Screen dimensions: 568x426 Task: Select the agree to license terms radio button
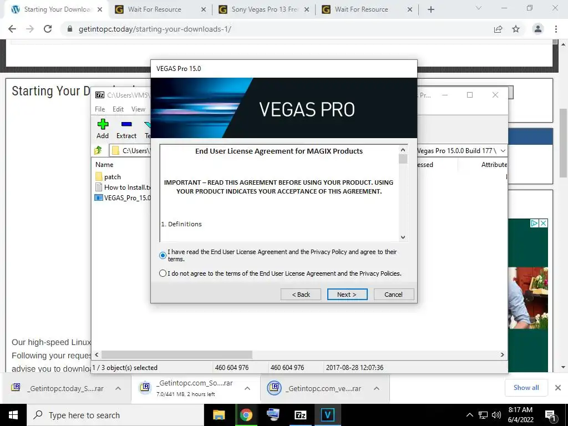tap(163, 255)
